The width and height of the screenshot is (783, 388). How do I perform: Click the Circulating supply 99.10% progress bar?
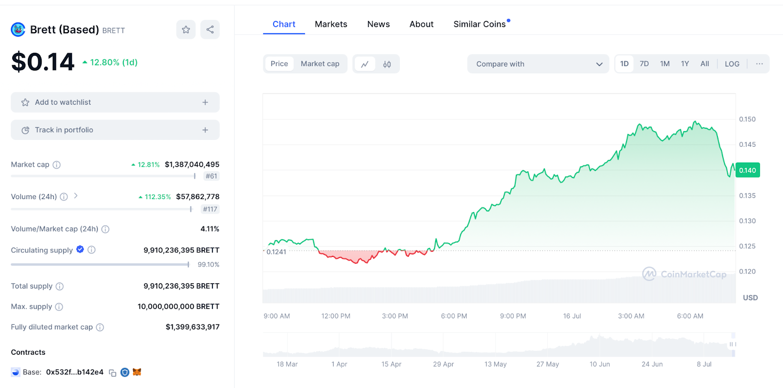point(100,265)
